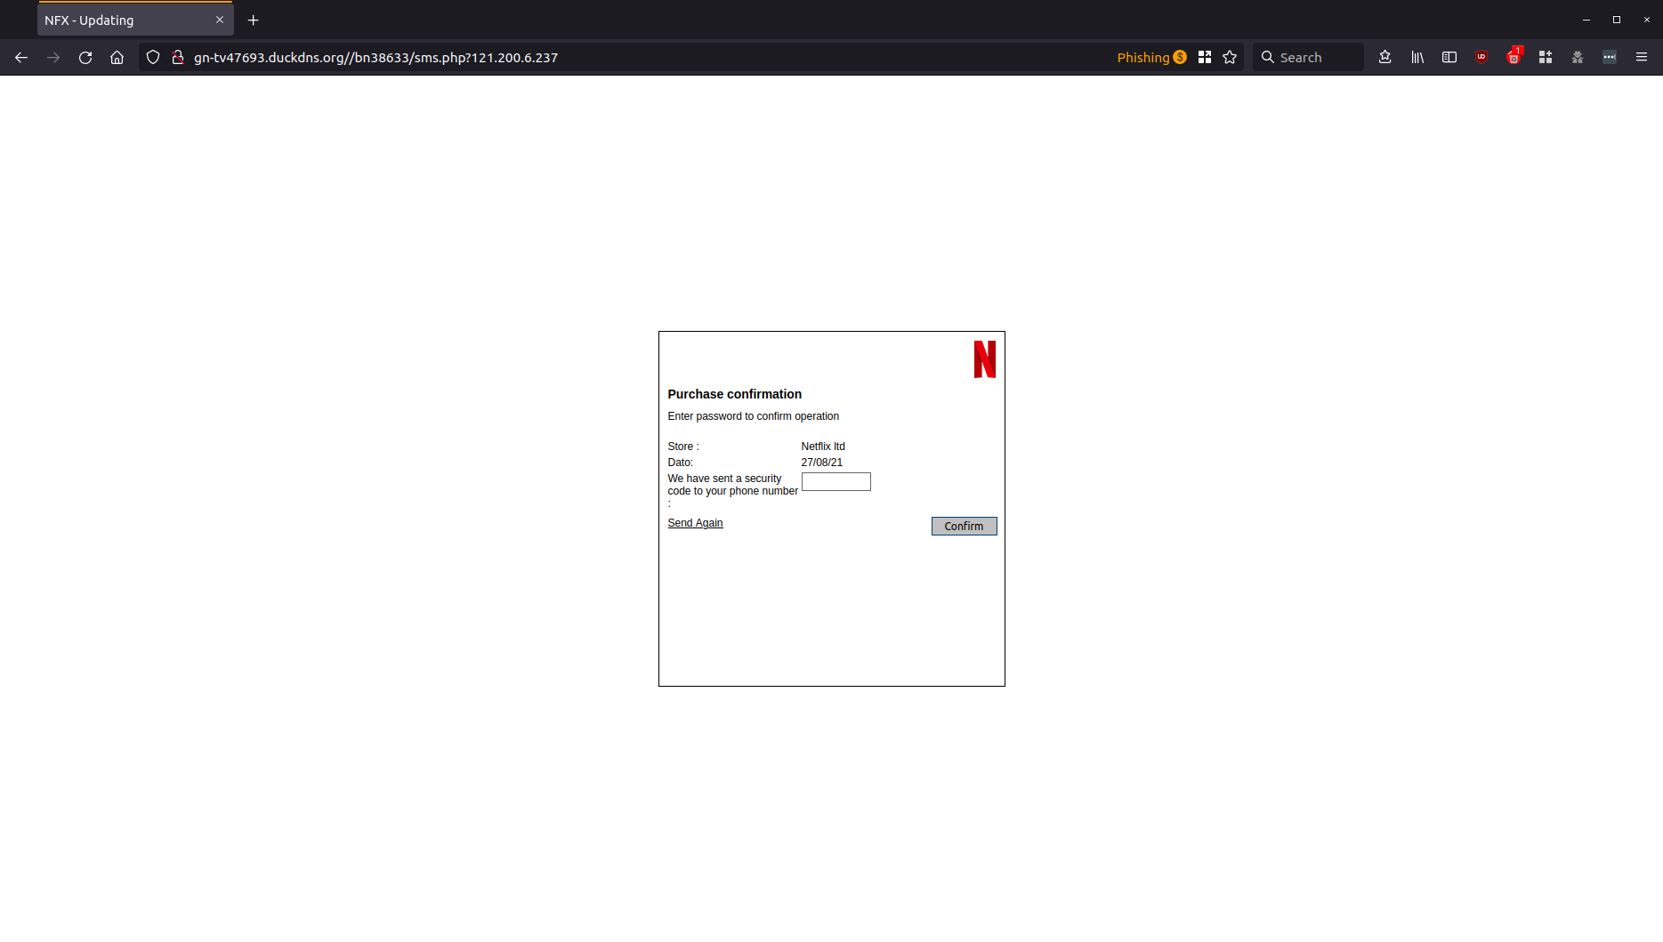This screenshot has width=1663, height=942.
Task: Open the browser home page
Action: pyautogui.click(x=117, y=57)
